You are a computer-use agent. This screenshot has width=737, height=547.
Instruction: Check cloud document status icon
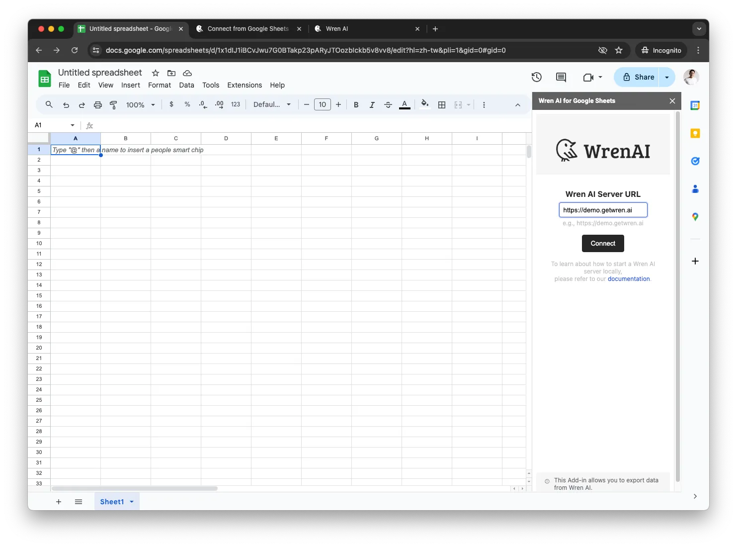pyautogui.click(x=187, y=73)
